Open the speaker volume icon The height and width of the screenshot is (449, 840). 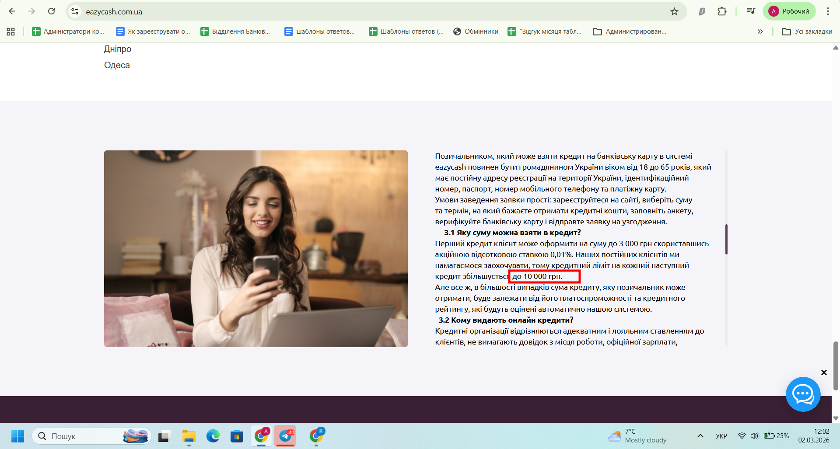click(754, 436)
